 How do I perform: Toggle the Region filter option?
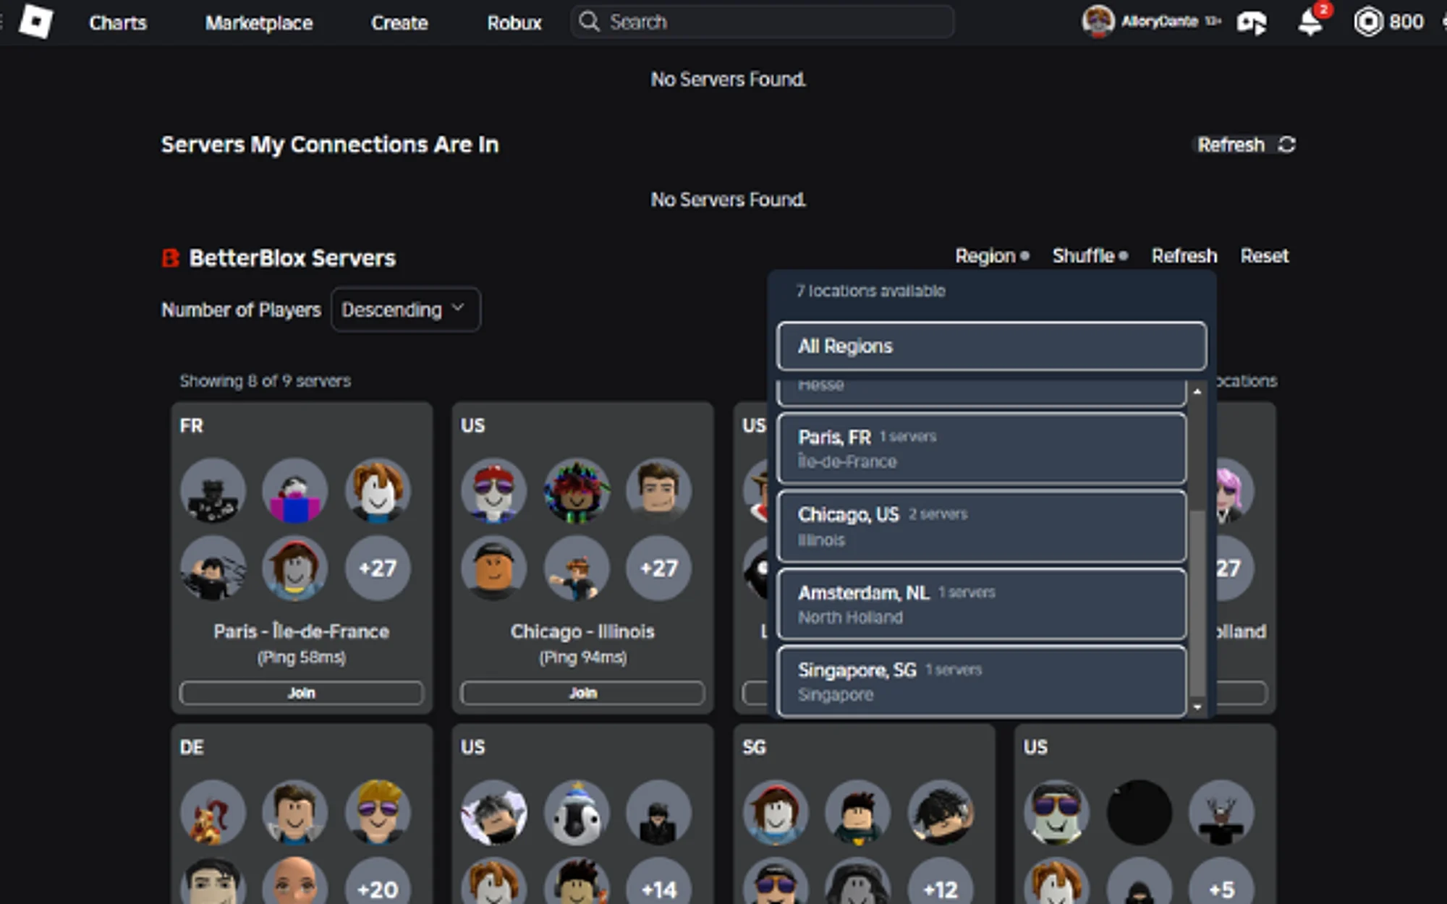point(992,256)
